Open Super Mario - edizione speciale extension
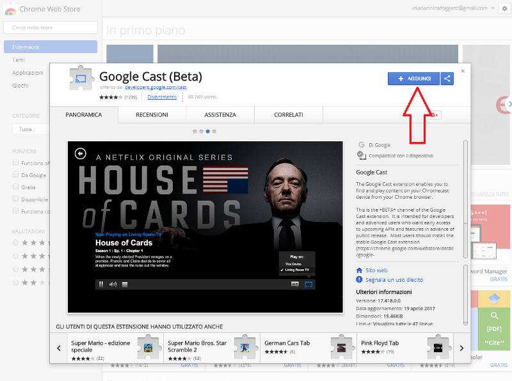The width and height of the screenshot is (512, 381). pos(100,346)
